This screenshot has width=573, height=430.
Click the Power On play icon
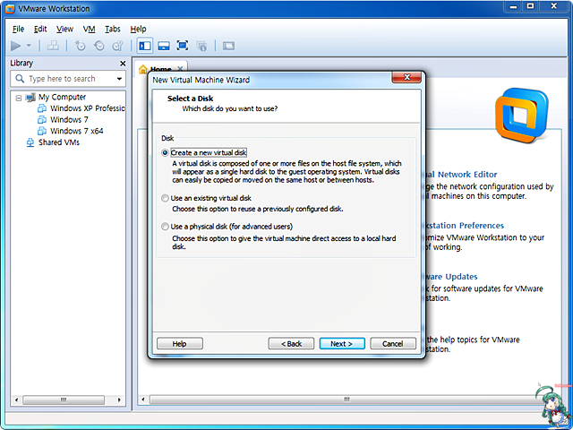pyautogui.click(x=16, y=46)
